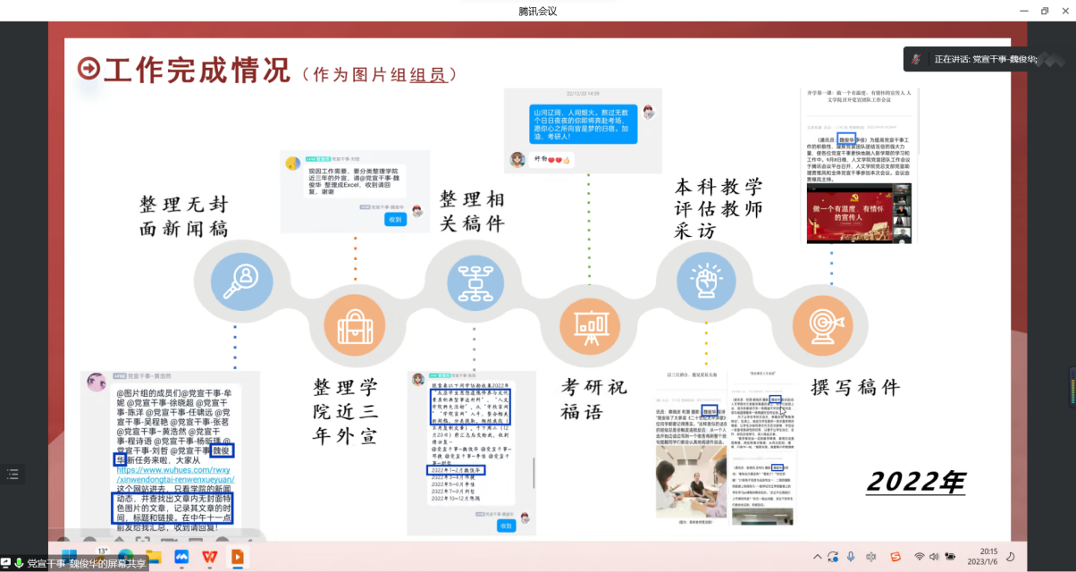Click the orange Sogou input method icon
The height and width of the screenshot is (572, 1076).
895,556
